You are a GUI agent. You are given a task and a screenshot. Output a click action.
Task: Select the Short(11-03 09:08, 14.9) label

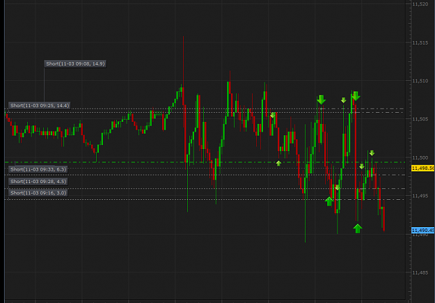[75, 64]
